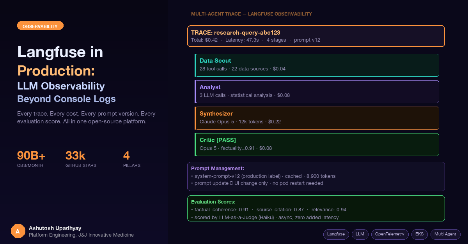
Task: Select the Critic [PASS] stage title
Action: click(x=218, y=140)
